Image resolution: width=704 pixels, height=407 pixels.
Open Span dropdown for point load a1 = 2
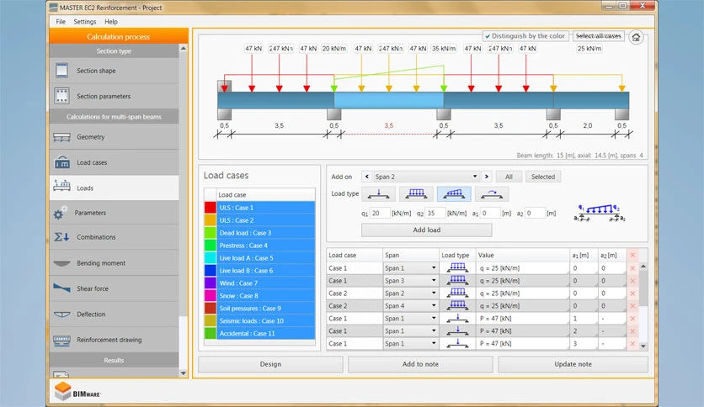(434, 330)
